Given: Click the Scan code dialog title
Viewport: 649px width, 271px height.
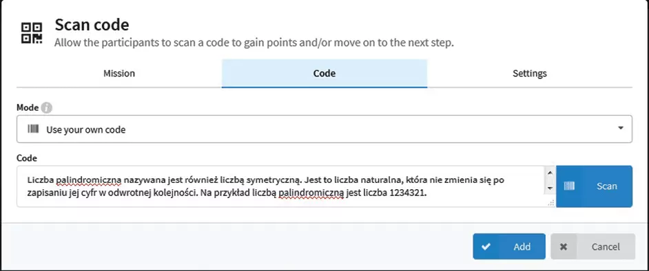Looking at the screenshot, I should [x=92, y=25].
